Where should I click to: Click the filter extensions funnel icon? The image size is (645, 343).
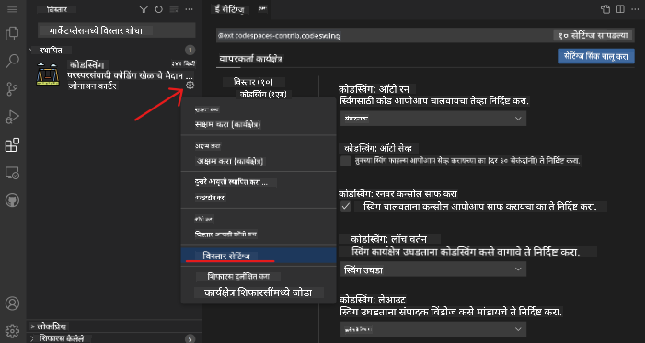(144, 9)
